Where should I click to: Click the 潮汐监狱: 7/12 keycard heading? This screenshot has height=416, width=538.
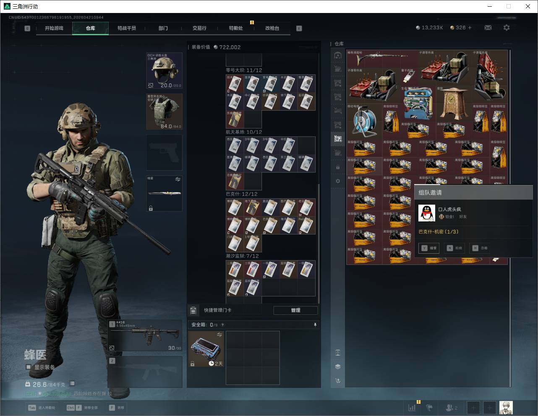coord(242,256)
